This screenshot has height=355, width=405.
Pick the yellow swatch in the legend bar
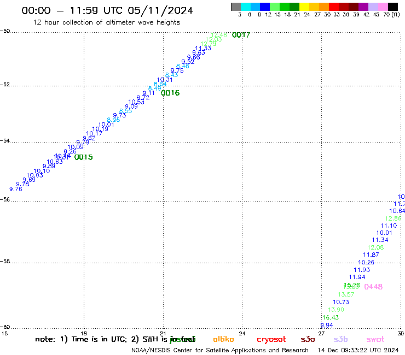304,7
